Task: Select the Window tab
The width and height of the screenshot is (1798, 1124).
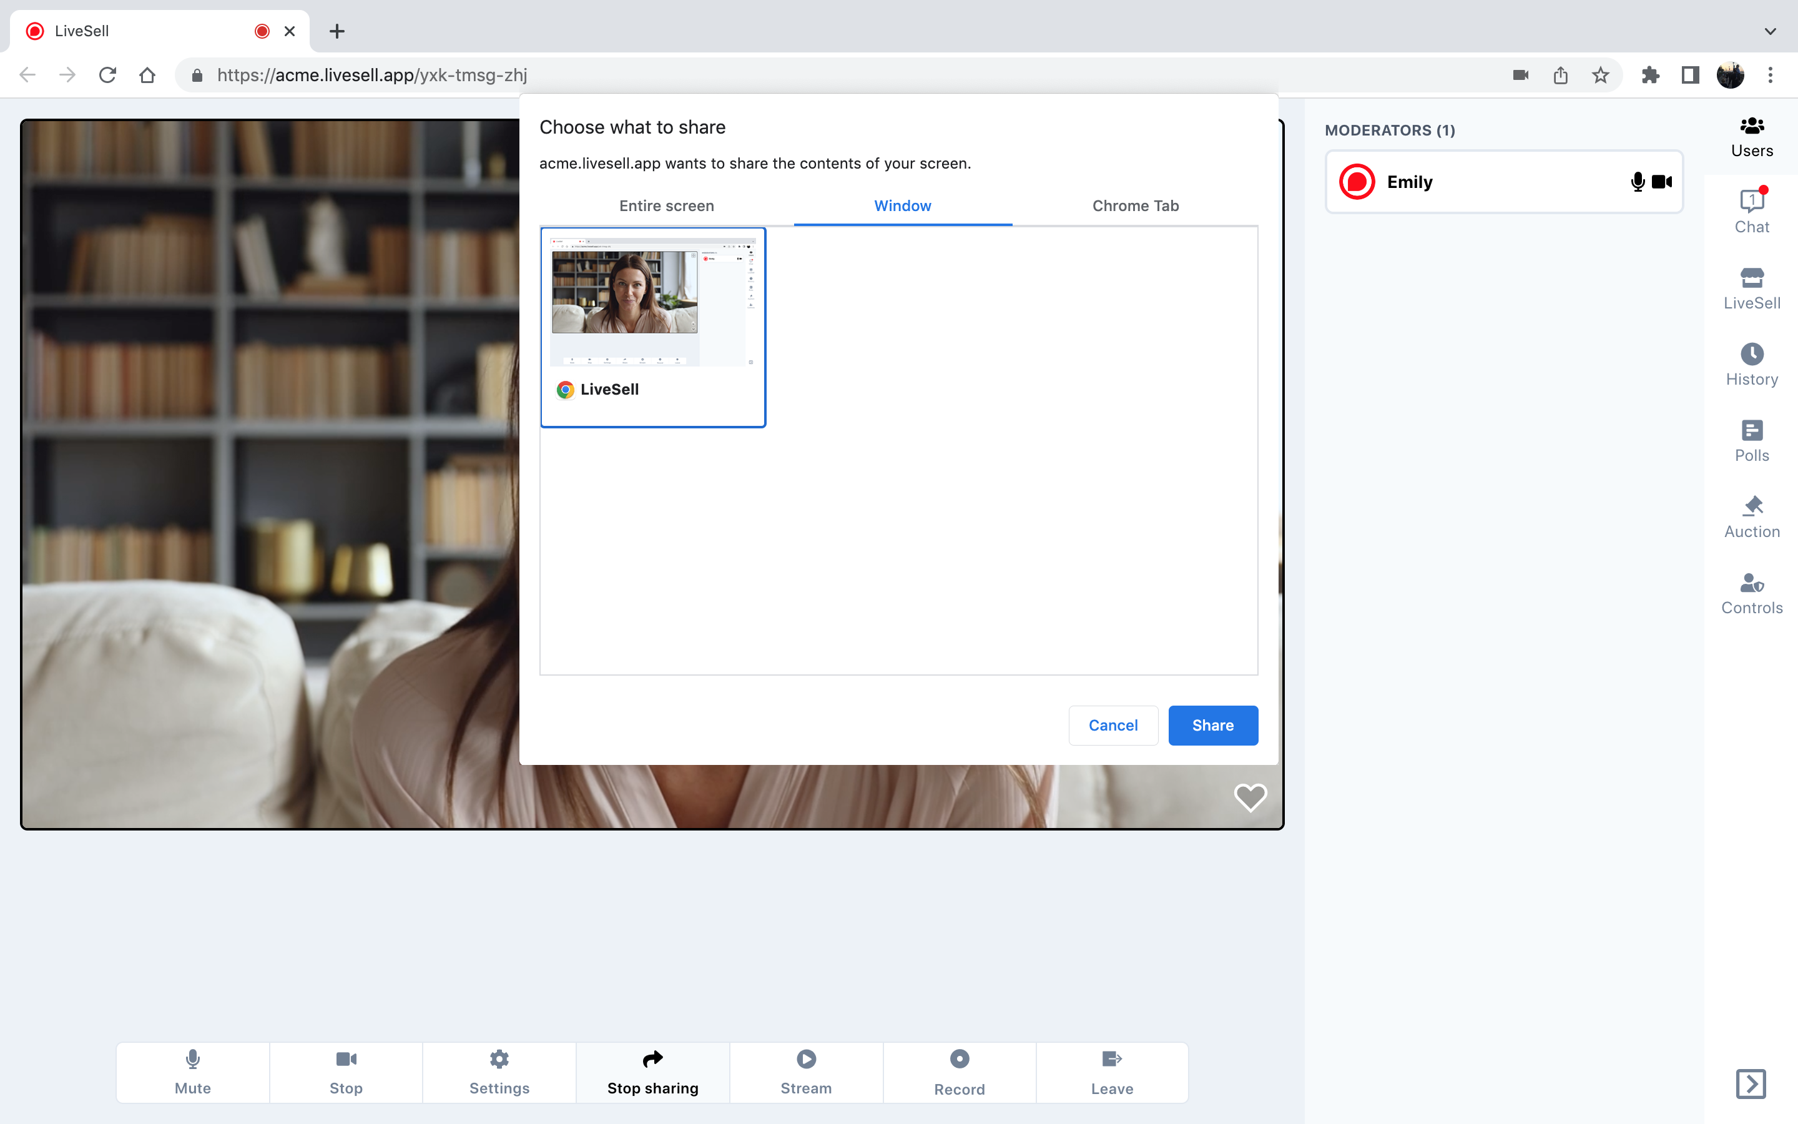Action: pyautogui.click(x=902, y=206)
